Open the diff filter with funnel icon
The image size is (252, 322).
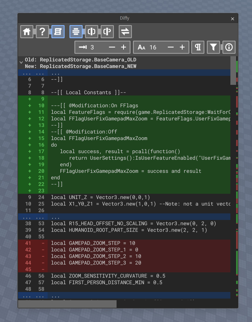213,47
